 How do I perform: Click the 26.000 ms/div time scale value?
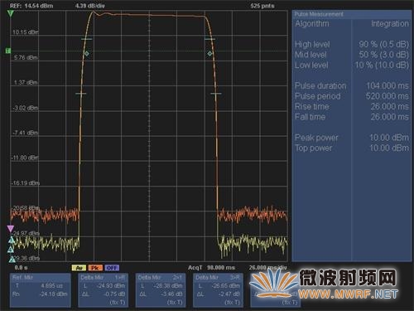coord(267,268)
